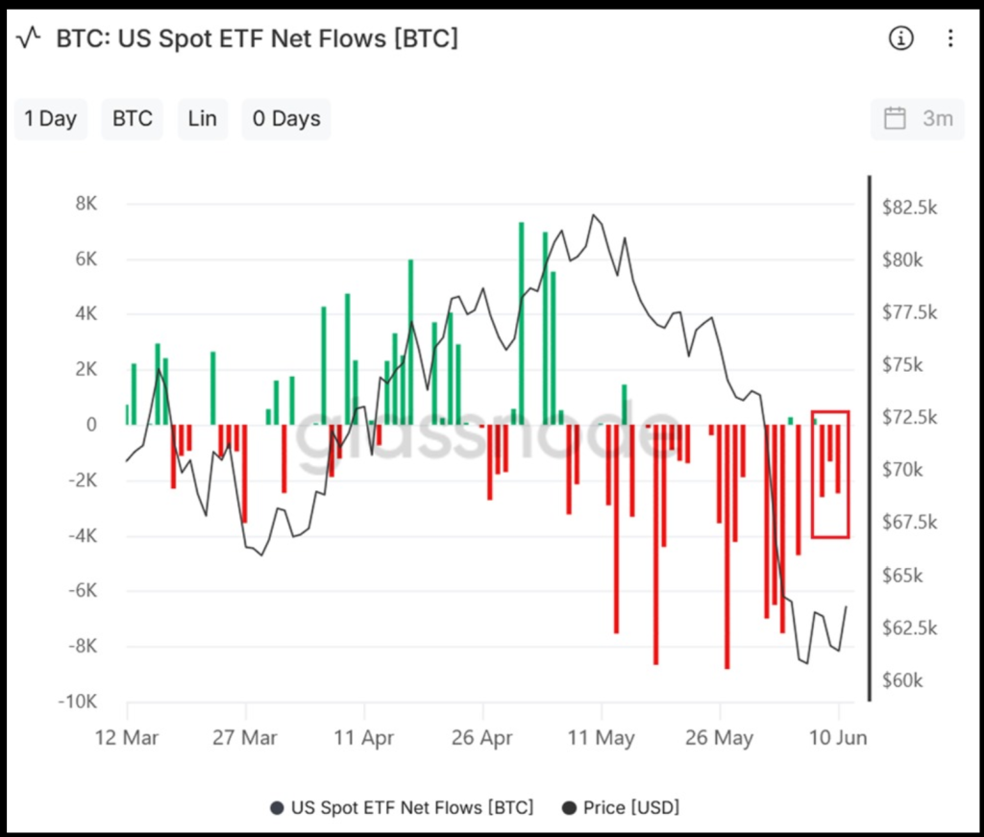Click the dark Price [USD] legend dot
The height and width of the screenshot is (837, 984).
pyautogui.click(x=570, y=808)
